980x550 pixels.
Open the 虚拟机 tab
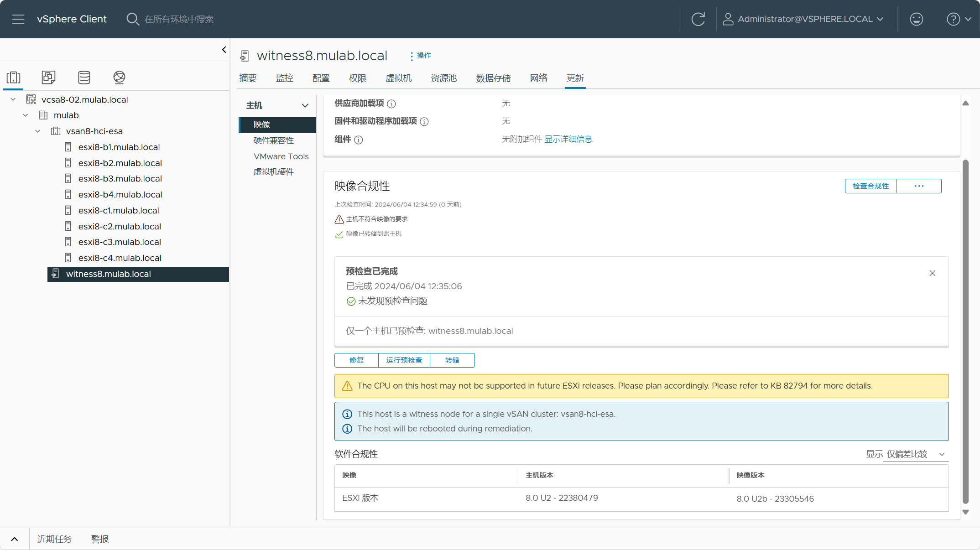[x=398, y=78]
